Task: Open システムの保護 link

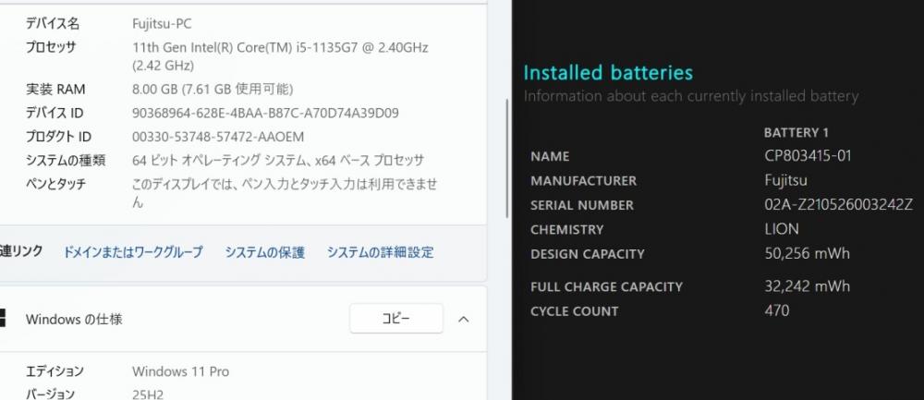Action: click(x=264, y=253)
